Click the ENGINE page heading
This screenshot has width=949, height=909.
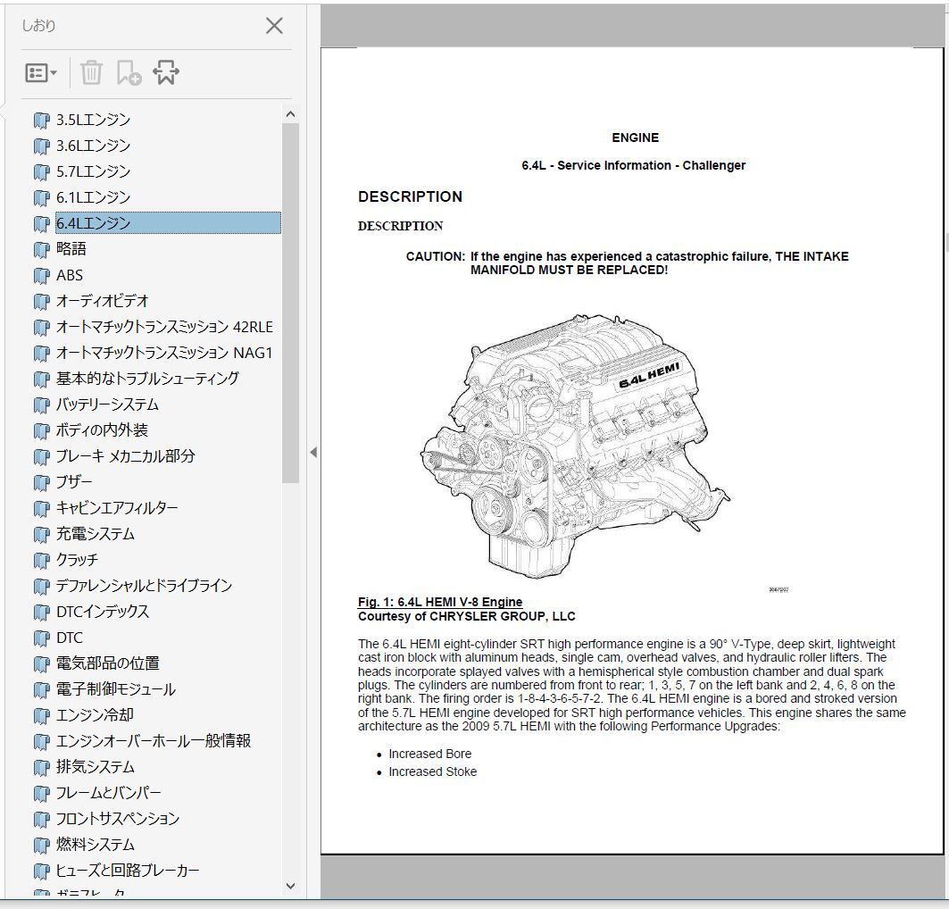coord(635,138)
